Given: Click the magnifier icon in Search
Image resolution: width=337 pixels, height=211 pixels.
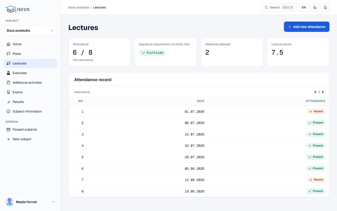Looking at the screenshot, I should click(x=266, y=8).
